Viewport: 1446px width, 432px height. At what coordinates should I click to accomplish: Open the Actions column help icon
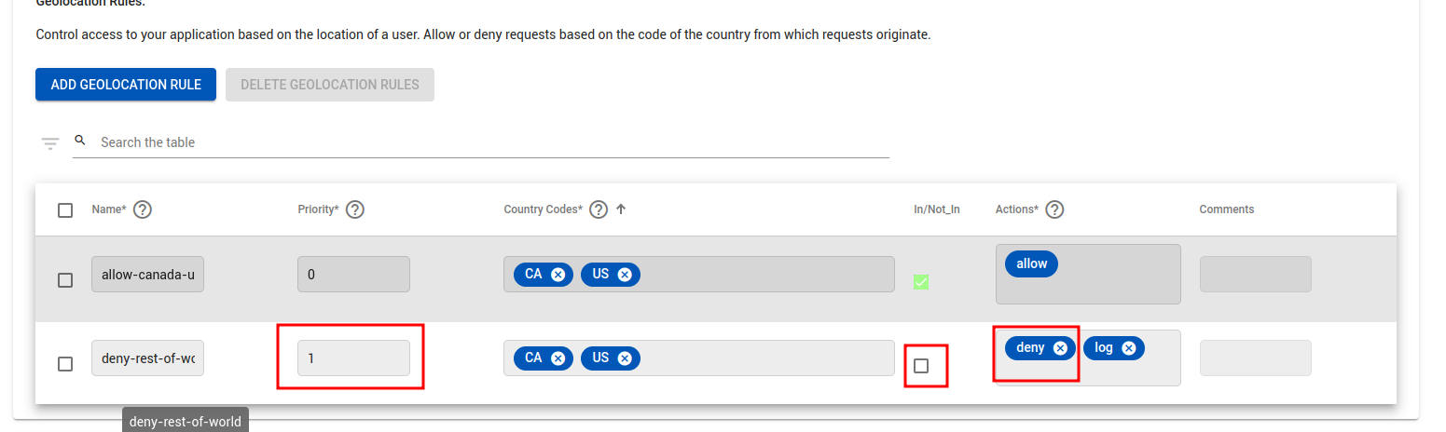[1054, 209]
